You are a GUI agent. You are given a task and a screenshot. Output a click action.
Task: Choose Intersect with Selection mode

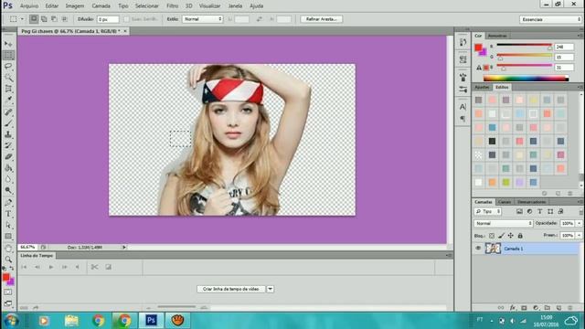[64, 18]
